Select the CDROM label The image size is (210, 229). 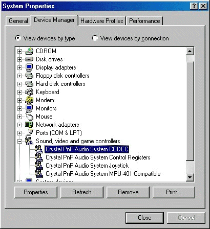[46, 51]
